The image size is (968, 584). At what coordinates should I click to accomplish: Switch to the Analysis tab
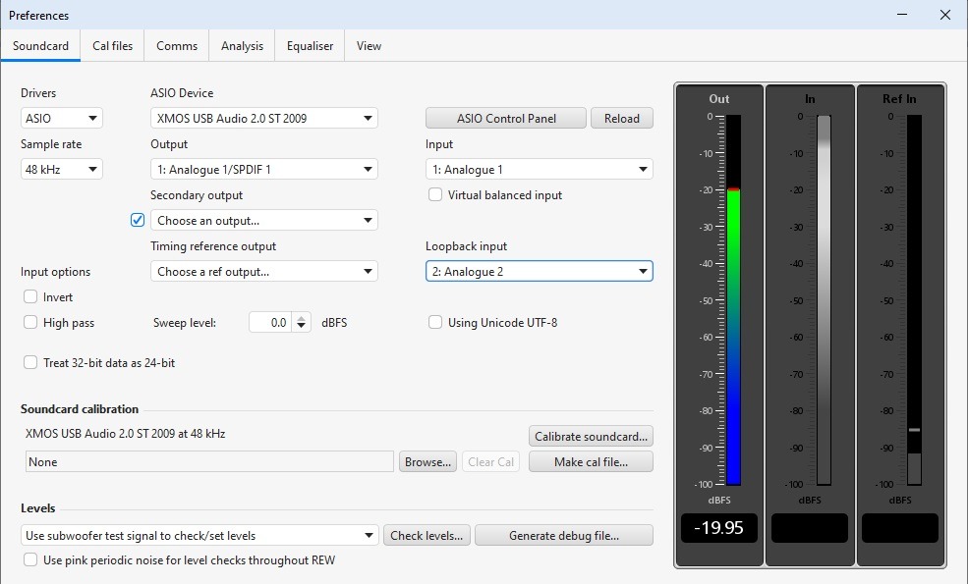[x=242, y=45]
